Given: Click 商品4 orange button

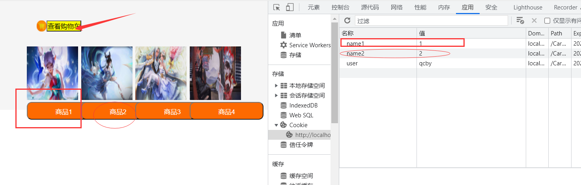Looking at the screenshot, I should (227, 112).
